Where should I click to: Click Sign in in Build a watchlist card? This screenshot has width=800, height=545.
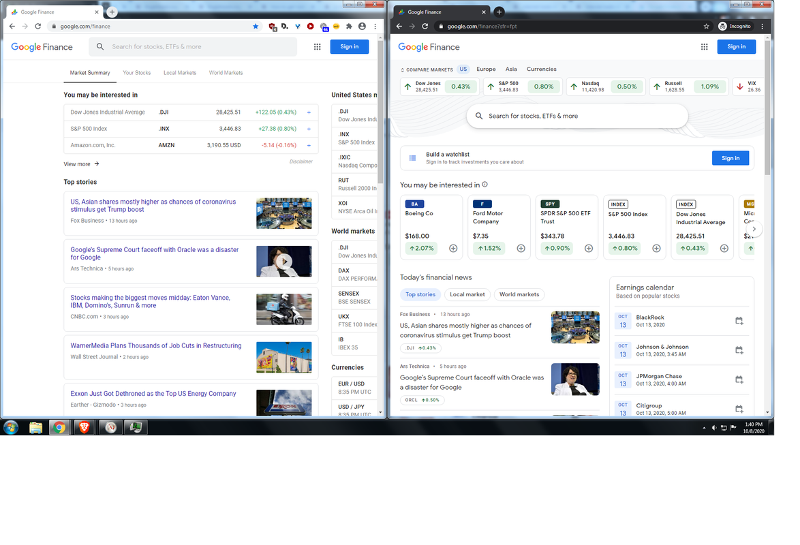click(730, 158)
